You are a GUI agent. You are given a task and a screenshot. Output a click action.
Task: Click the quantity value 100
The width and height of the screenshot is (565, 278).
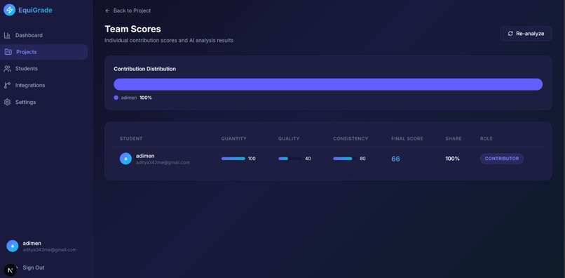click(x=252, y=159)
